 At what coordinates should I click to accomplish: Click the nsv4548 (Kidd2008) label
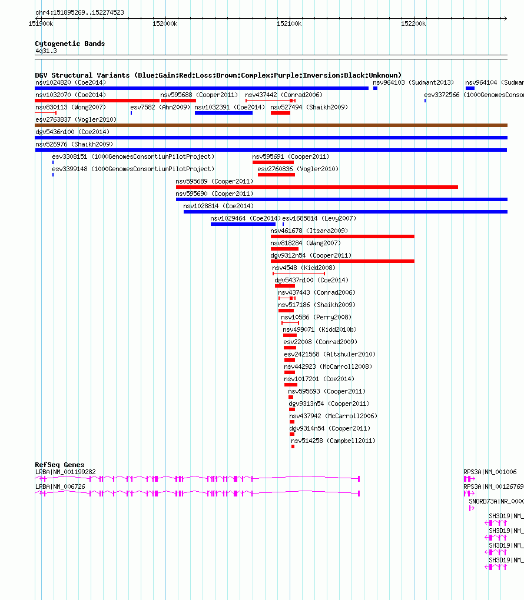(x=304, y=268)
